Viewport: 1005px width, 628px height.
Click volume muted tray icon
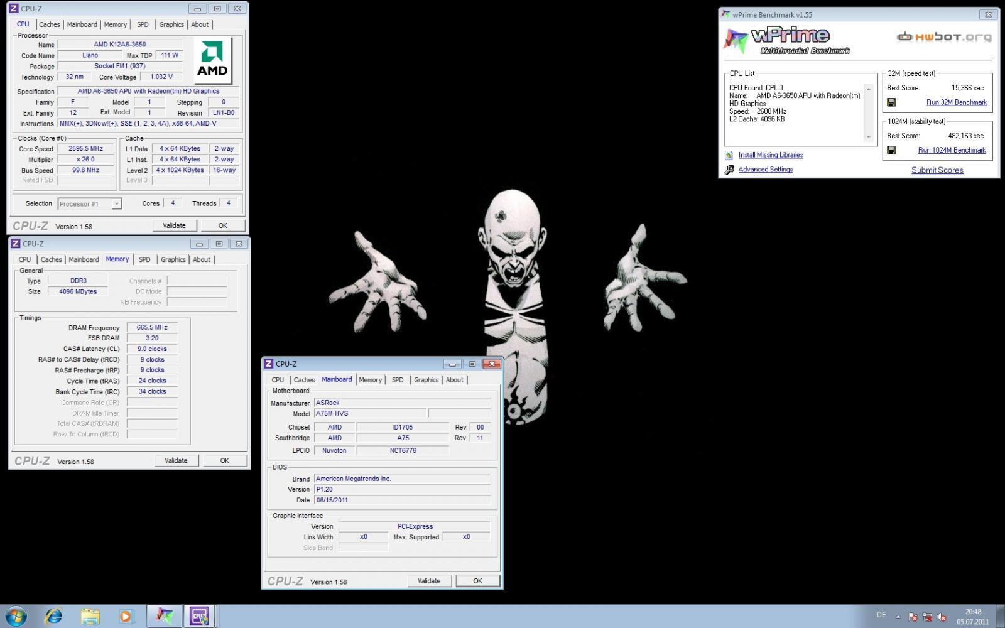coord(942,617)
